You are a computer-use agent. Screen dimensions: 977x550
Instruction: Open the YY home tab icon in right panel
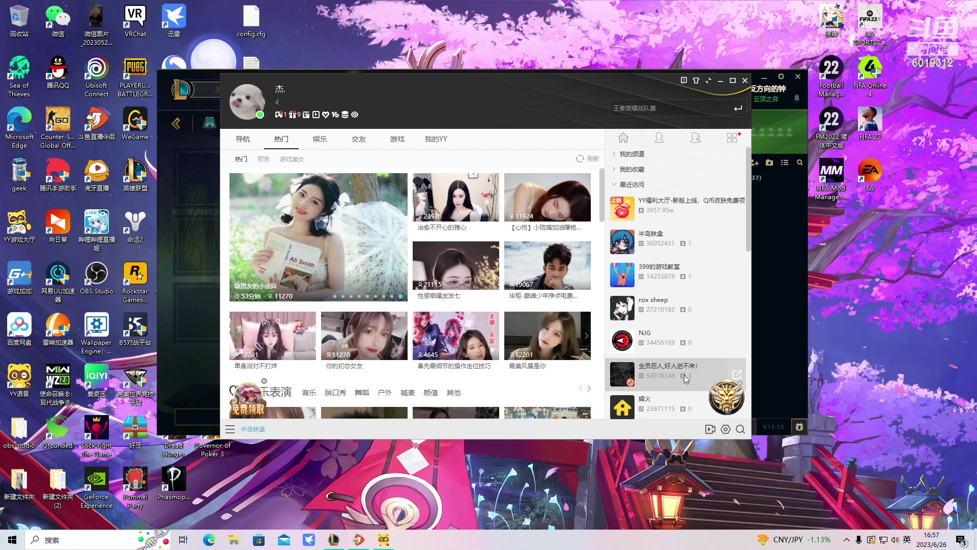623,137
